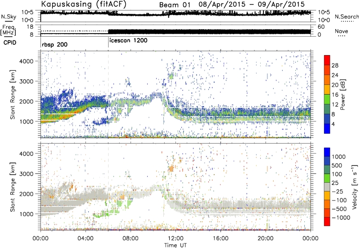This screenshot has height=248, width=359.
Task: Click the 'Freq. [MHz]' axis label
Action: [8, 30]
